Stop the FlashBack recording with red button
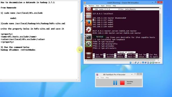Viewport: 172px width, 97px height. click(x=122, y=83)
